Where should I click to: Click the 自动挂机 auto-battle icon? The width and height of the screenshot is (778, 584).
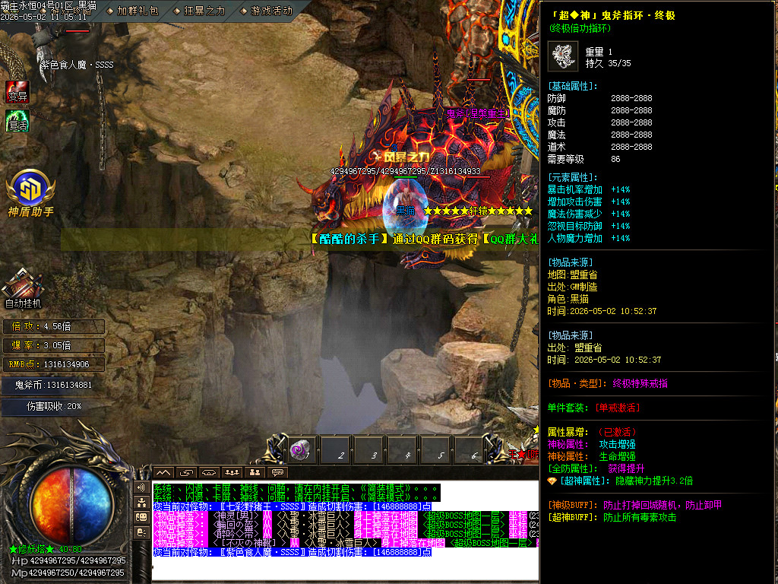pyautogui.click(x=23, y=288)
